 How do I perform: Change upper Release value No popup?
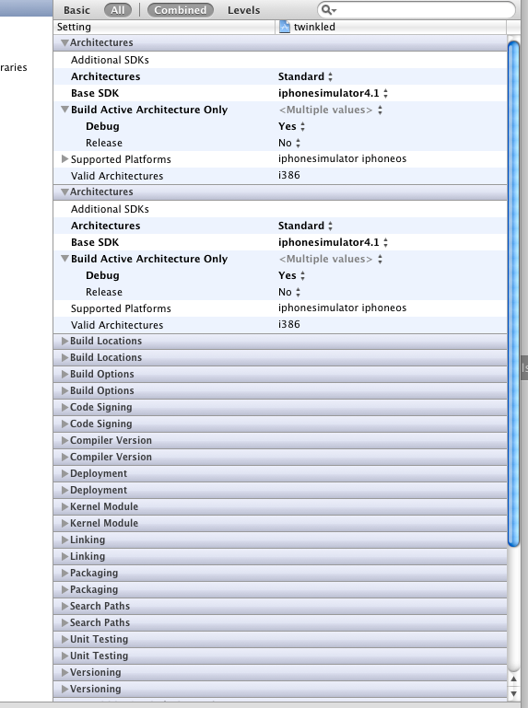(x=289, y=143)
